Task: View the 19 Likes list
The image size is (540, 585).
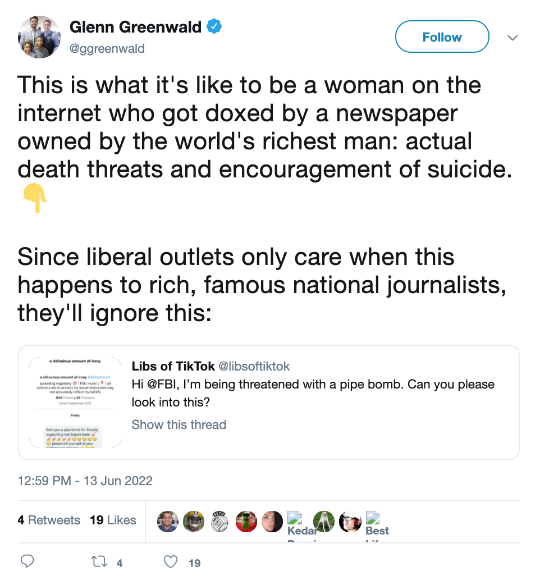Action: pos(113,520)
